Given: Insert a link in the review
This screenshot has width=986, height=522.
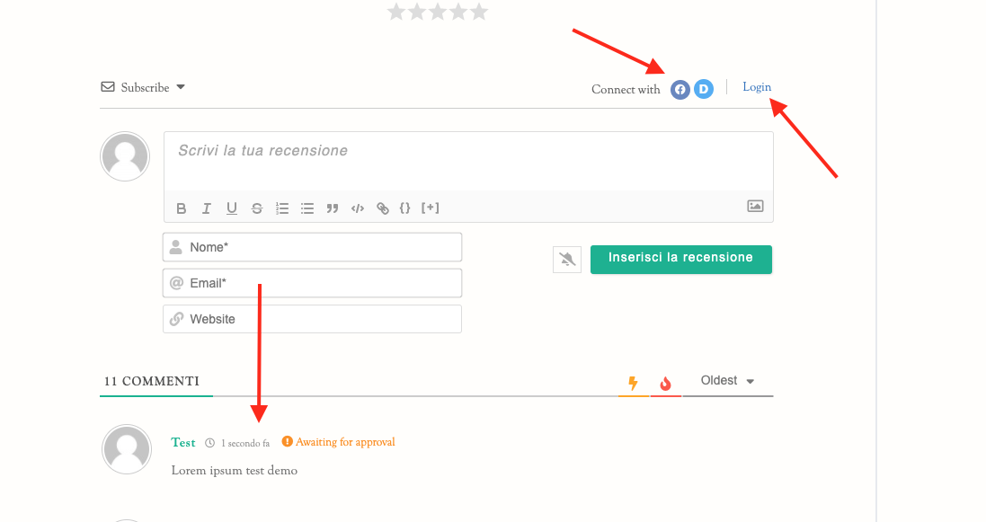Looking at the screenshot, I should click(382, 208).
